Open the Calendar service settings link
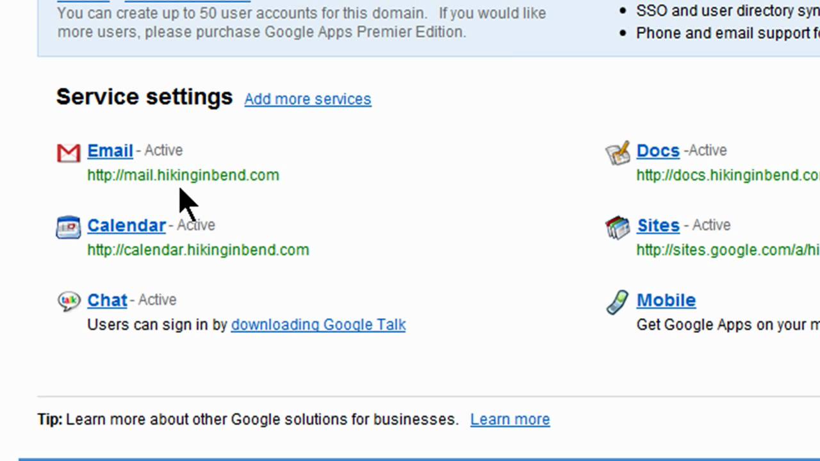 (126, 225)
